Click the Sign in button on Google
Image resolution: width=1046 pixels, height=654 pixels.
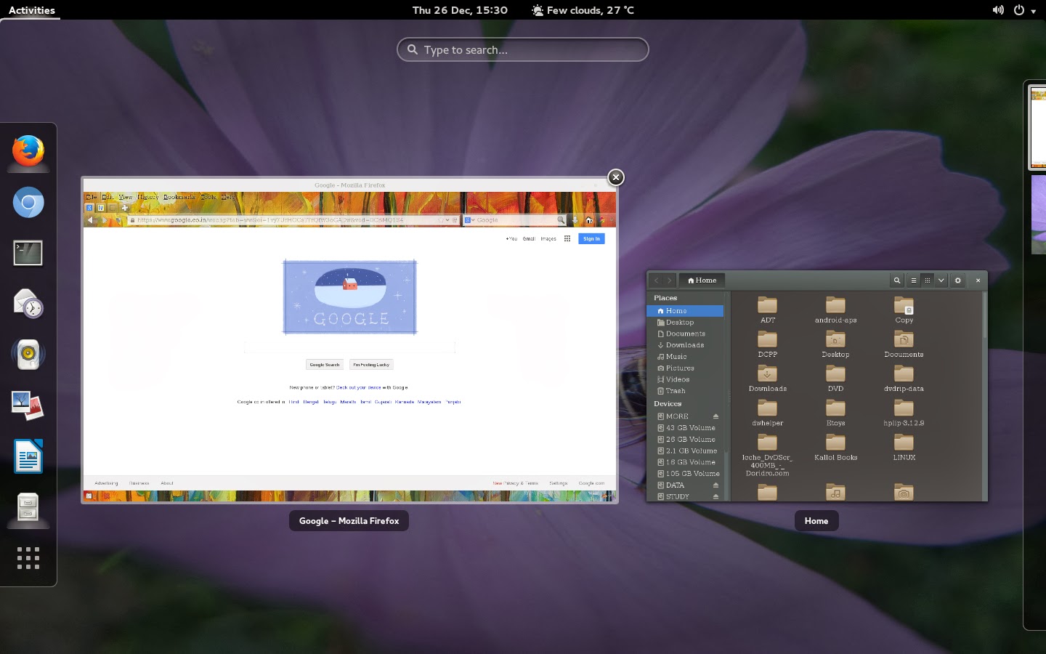point(591,238)
